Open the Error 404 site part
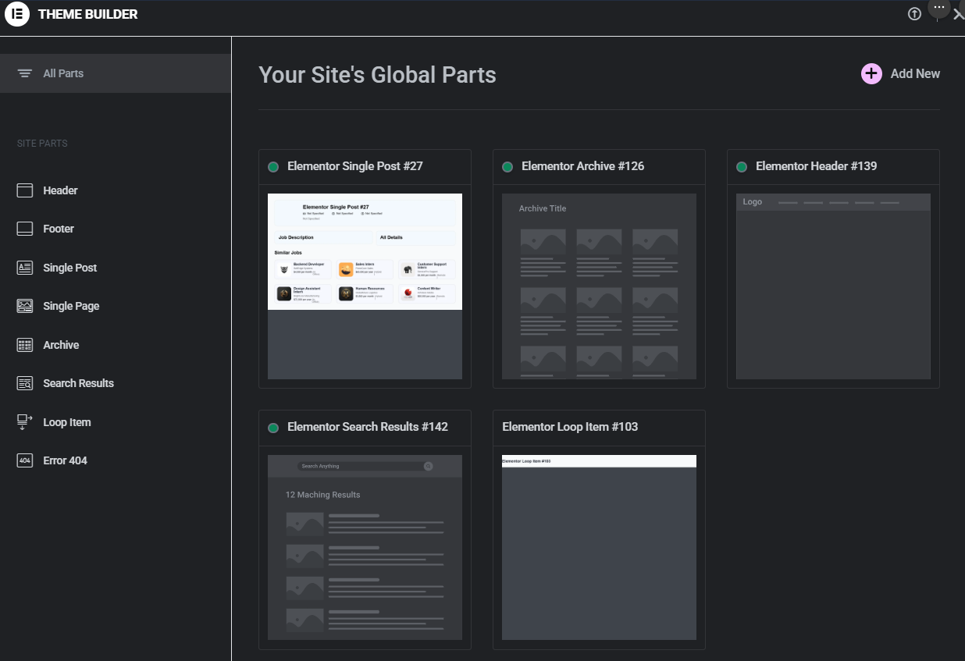 (65, 460)
